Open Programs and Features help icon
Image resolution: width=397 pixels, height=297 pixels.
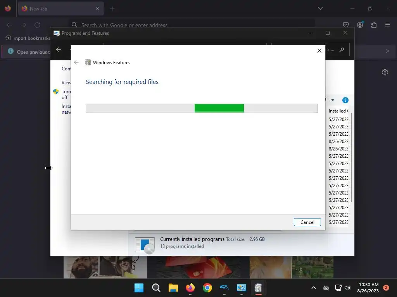345,100
